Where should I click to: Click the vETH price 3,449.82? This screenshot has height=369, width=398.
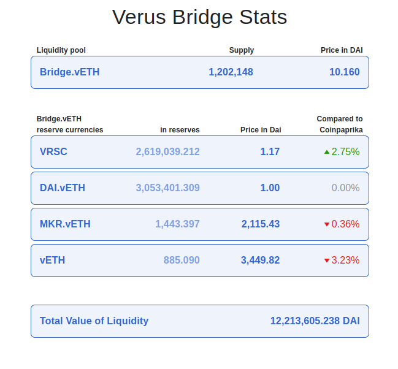pos(260,261)
